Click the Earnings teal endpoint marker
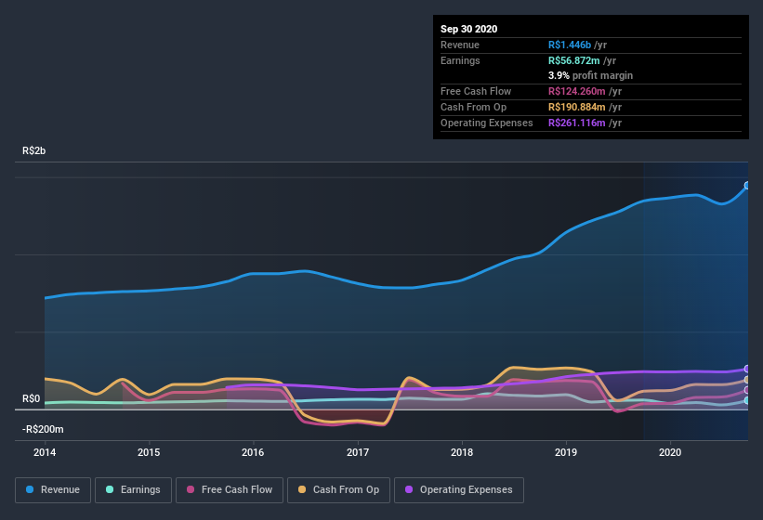 pyautogui.click(x=747, y=400)
